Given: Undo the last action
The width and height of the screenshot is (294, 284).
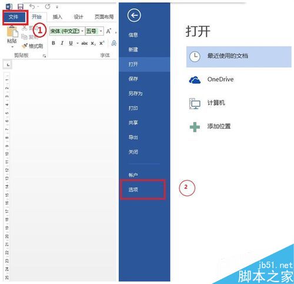Looking at the screenshot, I should click(x=32, y=6).
